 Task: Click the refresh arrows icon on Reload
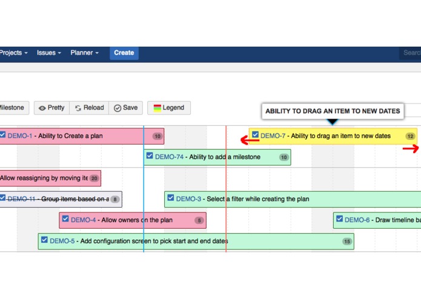(78, 108)
